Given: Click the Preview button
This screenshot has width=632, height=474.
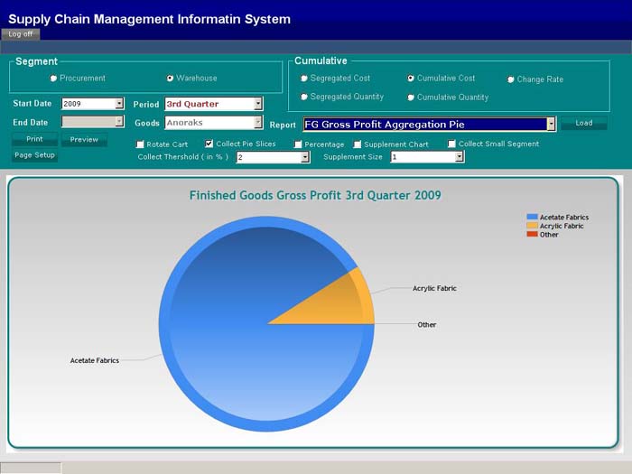Looking at the screenshot, I should point(84,139).
